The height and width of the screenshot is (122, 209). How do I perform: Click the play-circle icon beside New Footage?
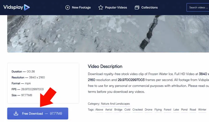[x=68, y=7]
